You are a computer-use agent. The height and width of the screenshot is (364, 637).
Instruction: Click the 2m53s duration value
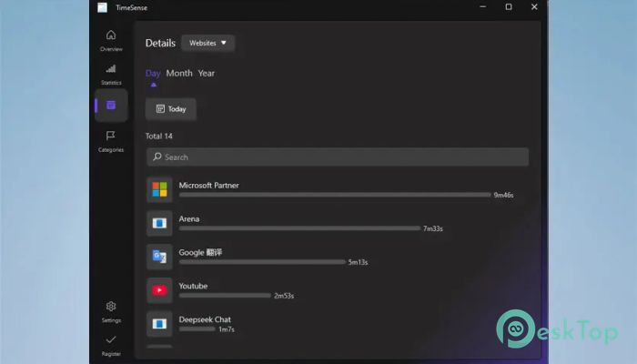pos(284,296)
